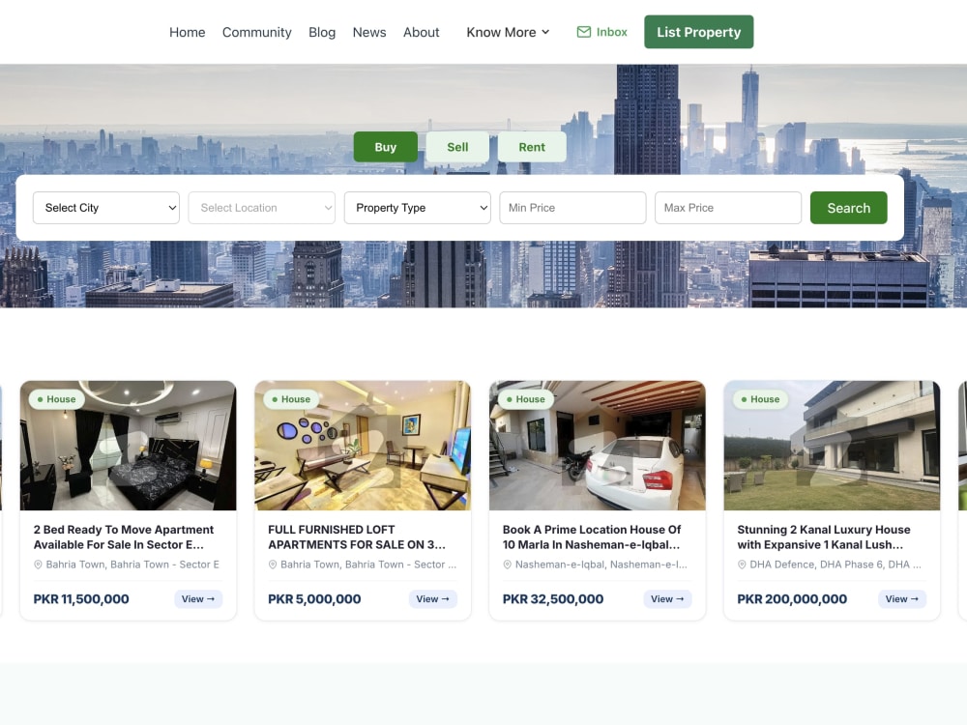This screenshot has height=725, width=967.
Task: Select the Buy tab
Action: click(386, 147)
